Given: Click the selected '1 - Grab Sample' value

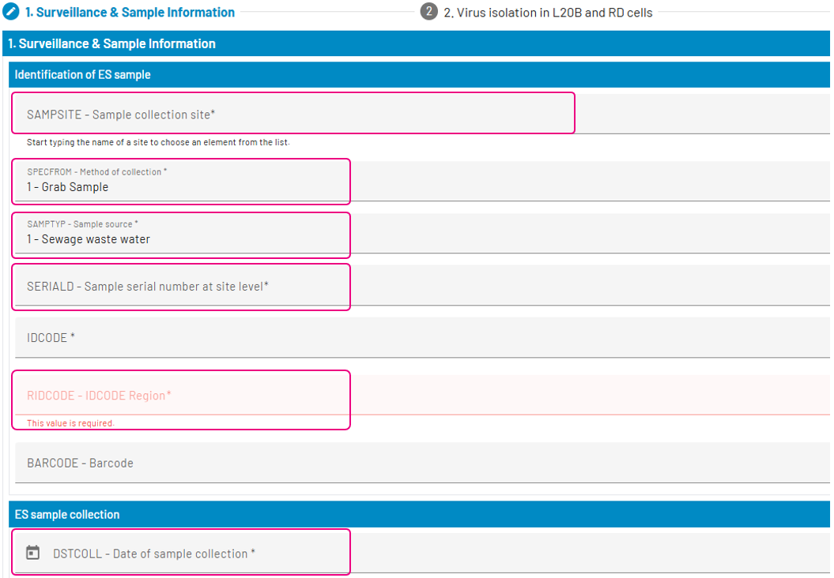Looking at the screenshot, I should (67, 187).
